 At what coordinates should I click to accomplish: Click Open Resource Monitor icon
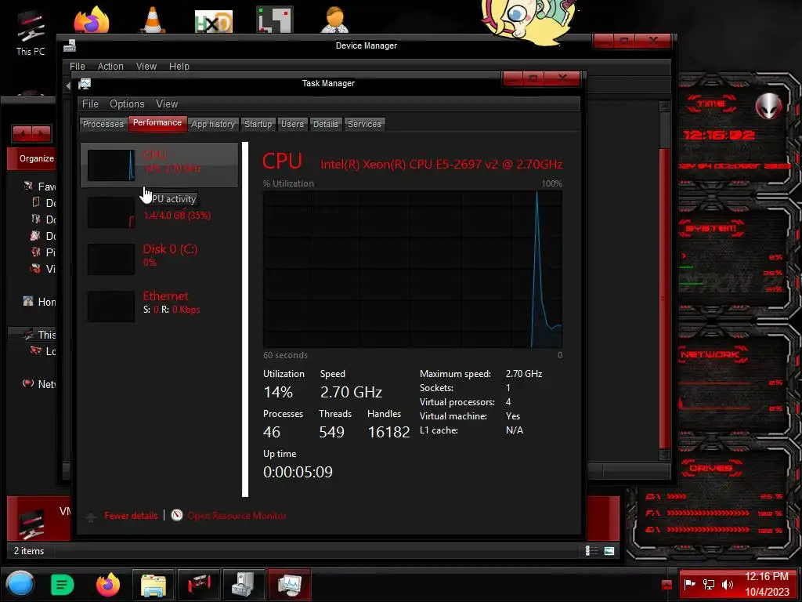pyautogui.click(x=177, y=515)
